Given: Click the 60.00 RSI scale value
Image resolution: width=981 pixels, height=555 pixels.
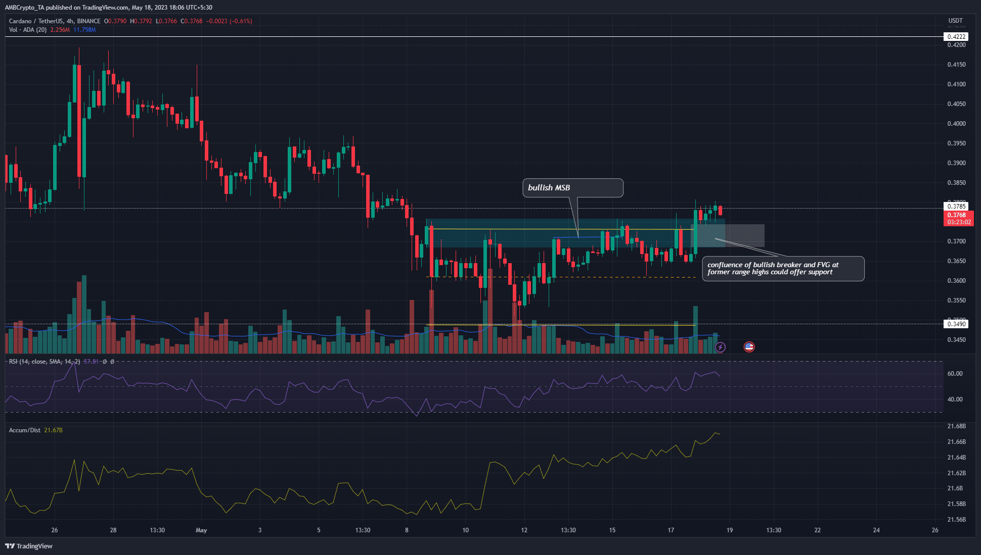Looking at the screenshot, I should point(955,374).
